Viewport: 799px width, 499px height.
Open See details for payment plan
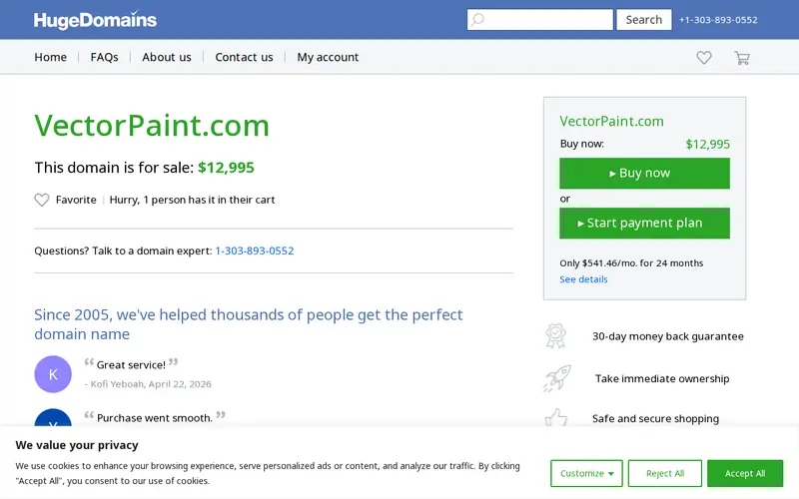[x=583, y=279]
